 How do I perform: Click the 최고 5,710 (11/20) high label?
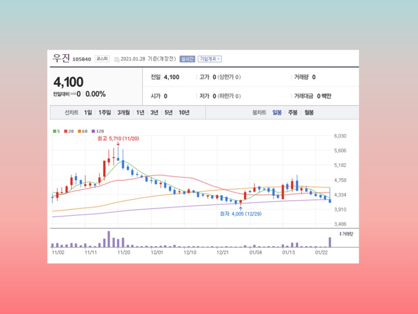118,139
